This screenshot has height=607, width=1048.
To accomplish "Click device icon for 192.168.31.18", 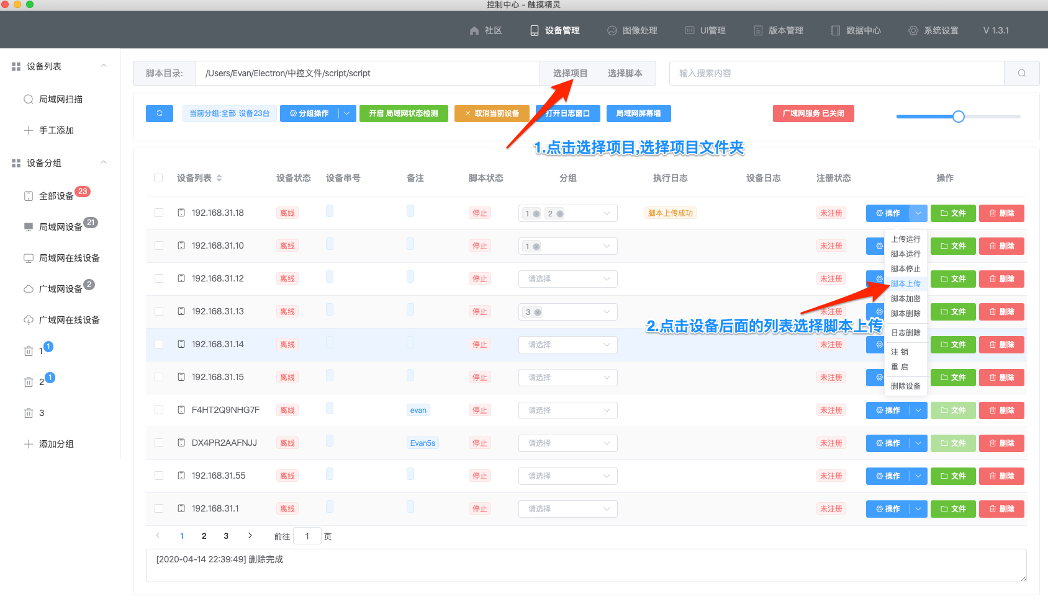I will pos(181,213).
